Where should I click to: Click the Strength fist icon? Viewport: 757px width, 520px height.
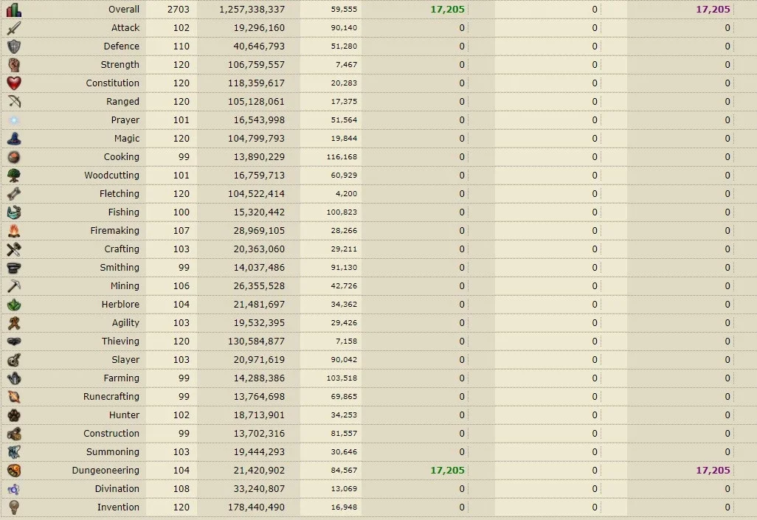(14, 65)
